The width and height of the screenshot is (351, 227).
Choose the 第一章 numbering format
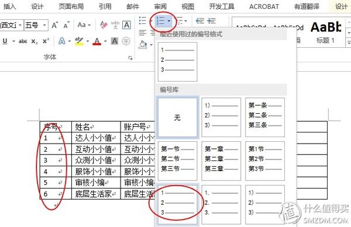221,161
